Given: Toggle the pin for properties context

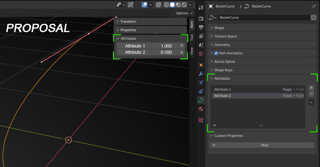Looking at the screenshot, I should click(x=314, y=6).
